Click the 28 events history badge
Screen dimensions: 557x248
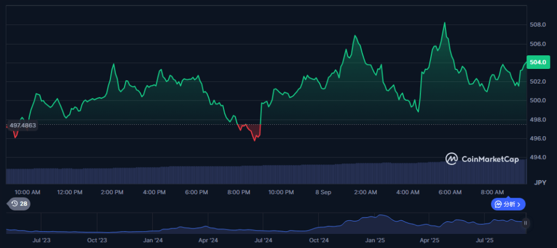19,204
